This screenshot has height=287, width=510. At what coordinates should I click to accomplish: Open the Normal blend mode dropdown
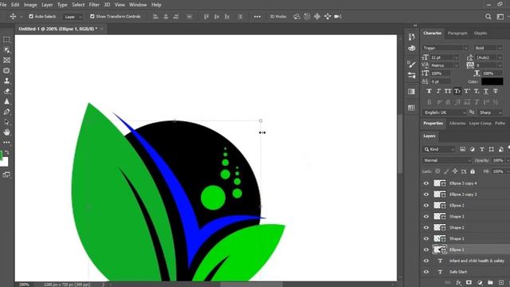(x=447, y=160)
